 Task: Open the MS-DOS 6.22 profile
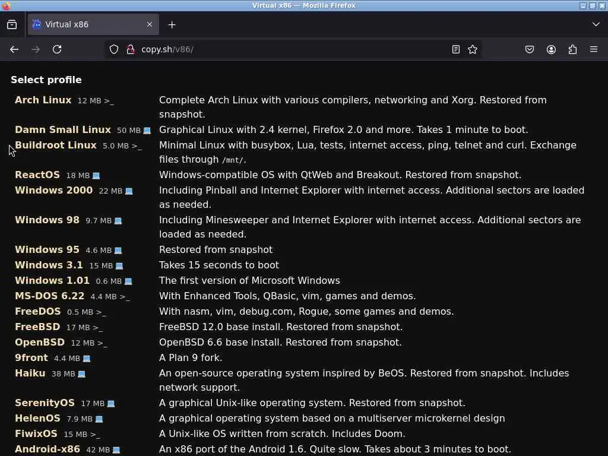coord(50,296)
